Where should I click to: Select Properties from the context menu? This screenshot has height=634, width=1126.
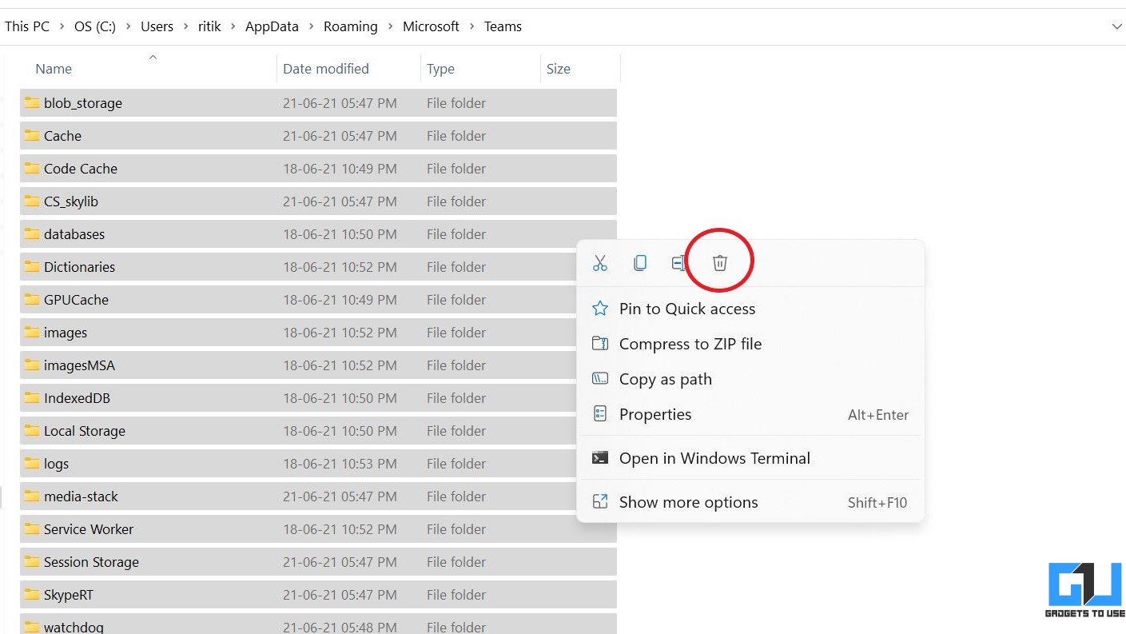(x=655, y=414)
